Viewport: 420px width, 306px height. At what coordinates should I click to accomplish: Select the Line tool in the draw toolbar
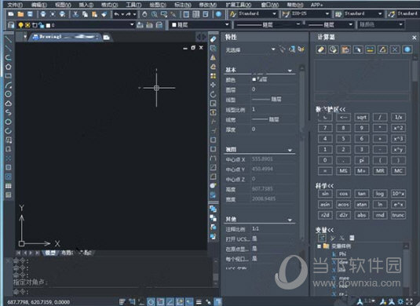click(x=9, y=39)
